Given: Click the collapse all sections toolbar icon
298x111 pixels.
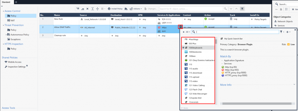Looking at the screenshot, I should pyautogui.click(x=97, y=9).
